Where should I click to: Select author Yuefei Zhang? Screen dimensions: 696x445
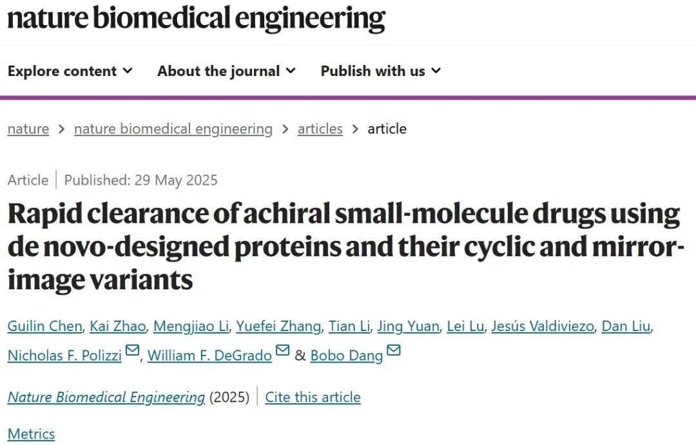tap(278, 326)
